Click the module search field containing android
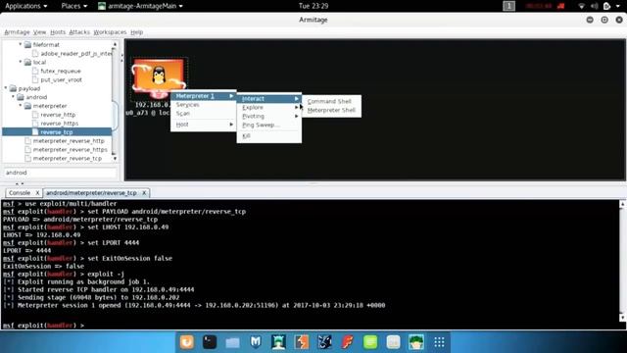627x353 pixels. [60, 173]
